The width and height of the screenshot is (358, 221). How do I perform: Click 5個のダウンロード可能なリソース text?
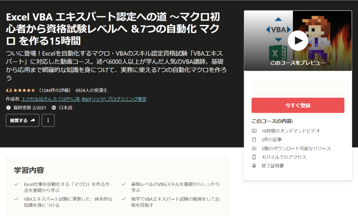pyautogui.click(x=296, y=148)
